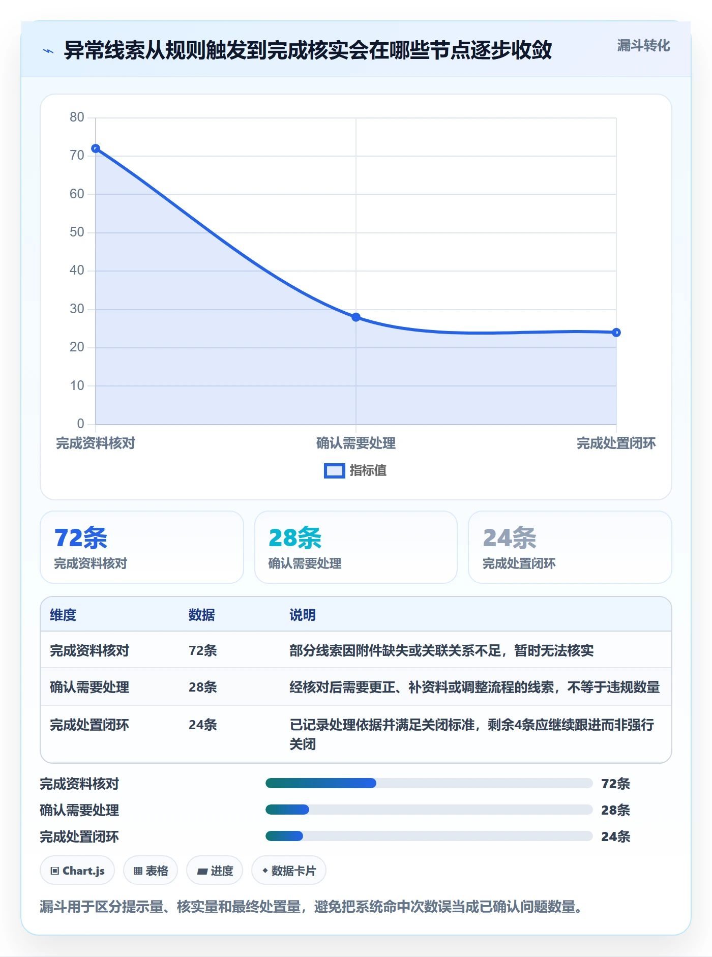Viewport: 712px width, 957px height.
Task: Click the 数据卡片 tag chip
Action: 289,871
